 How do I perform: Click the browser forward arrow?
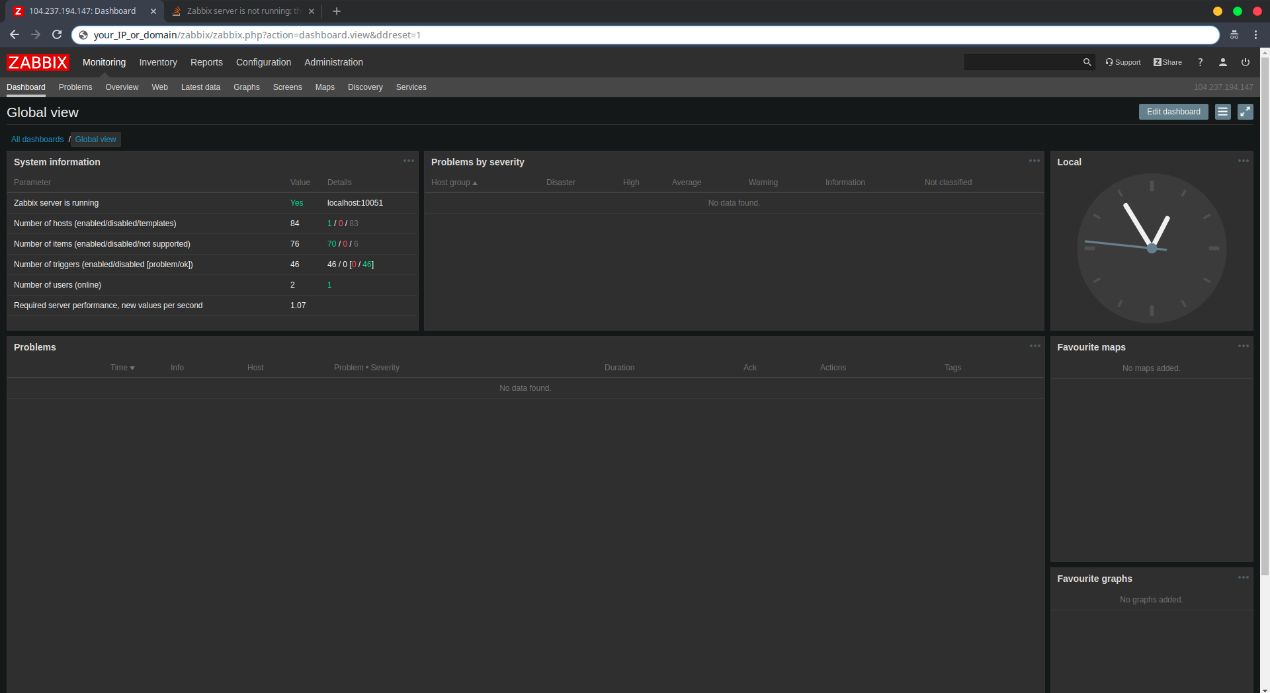point(36,34)
